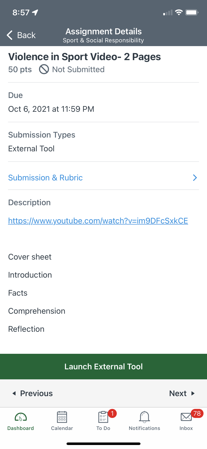207x449 pixels.
Task: Tap the Not Submitted status icon
Action: [x=44, y=69]
